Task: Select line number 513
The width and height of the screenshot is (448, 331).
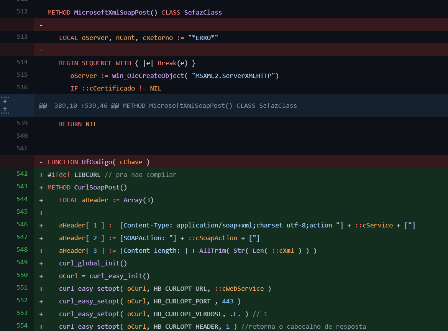Action: pos(22,37)
